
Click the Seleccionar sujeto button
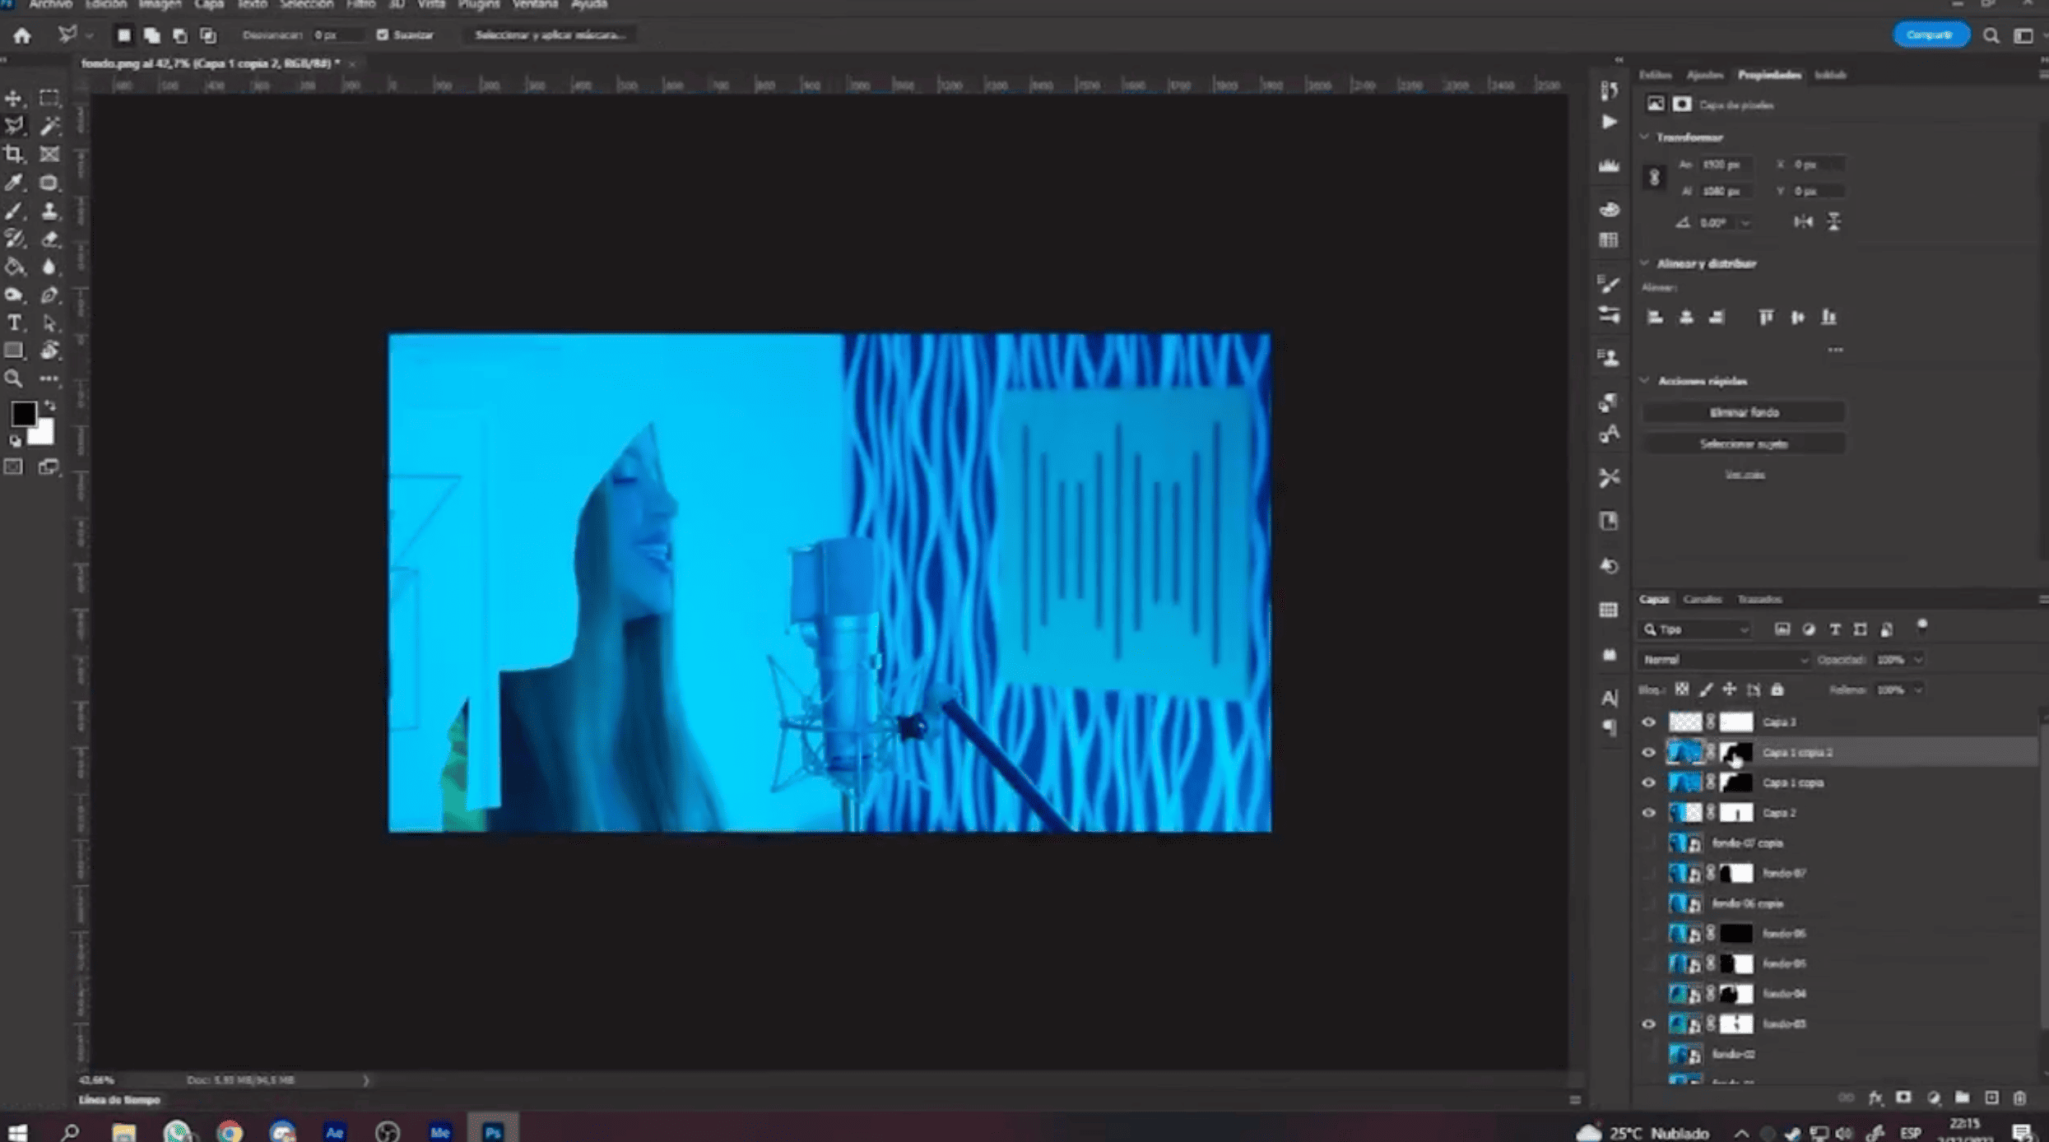(x=1744, y=444)
